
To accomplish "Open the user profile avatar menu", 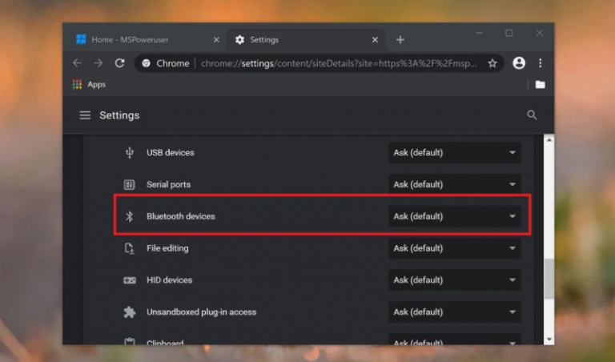I will click(x=519, y=63).
